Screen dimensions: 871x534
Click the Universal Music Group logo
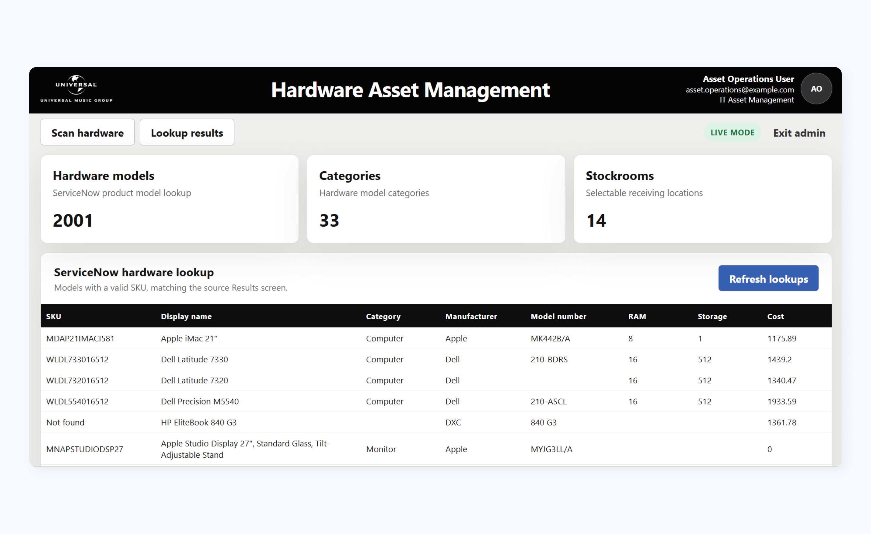pos(76,89)
